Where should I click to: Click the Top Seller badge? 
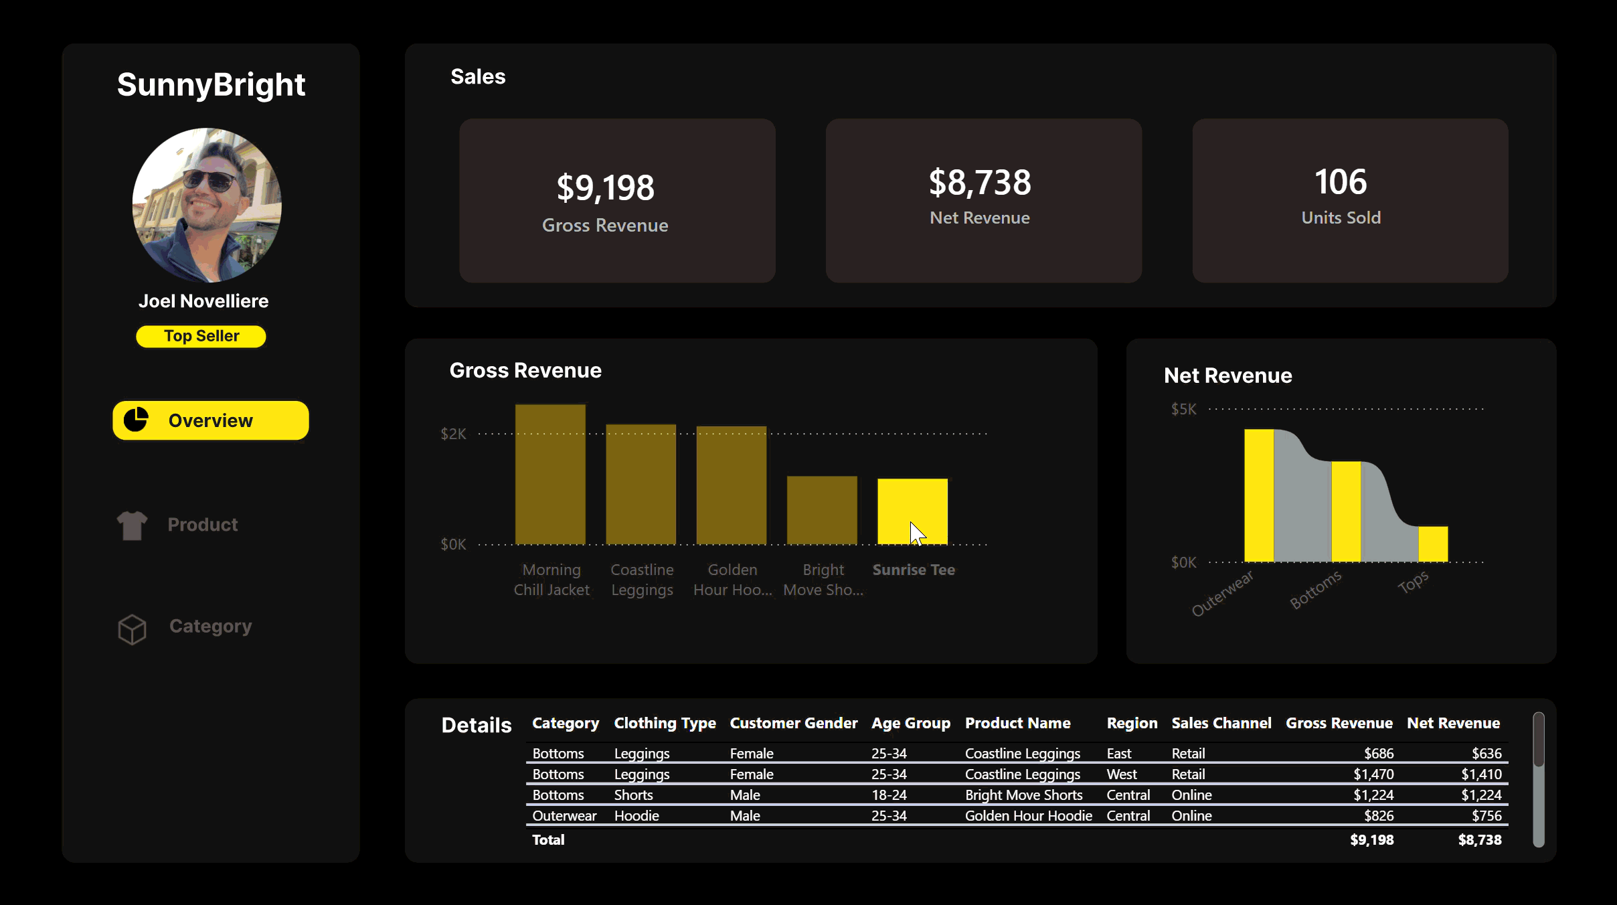(x=201, y=336)
